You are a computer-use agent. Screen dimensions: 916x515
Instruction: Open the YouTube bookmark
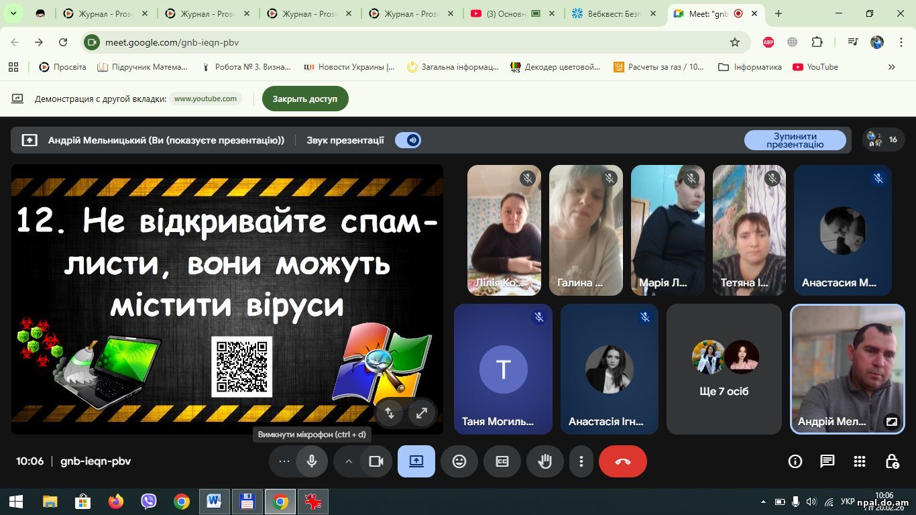click(815, 67)
